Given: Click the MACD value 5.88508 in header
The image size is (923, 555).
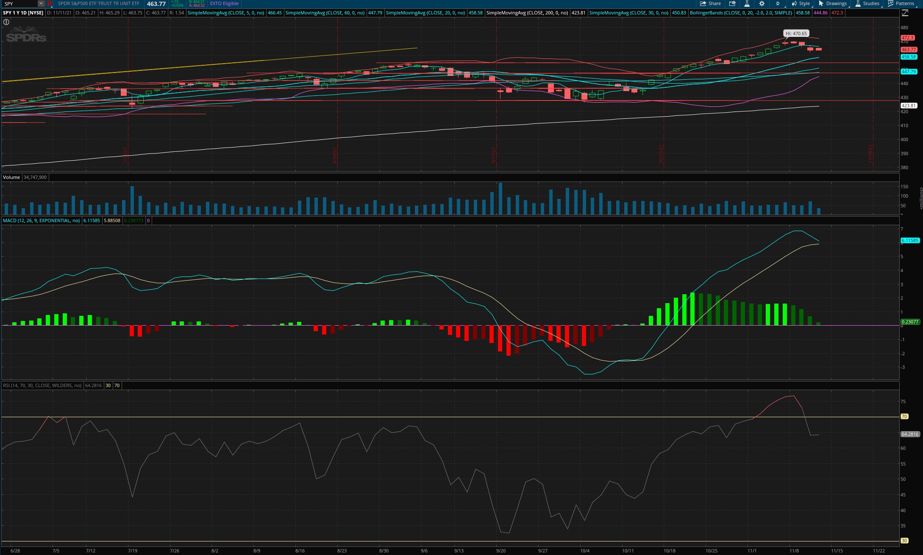Looking at the screenshot, I should 112,220.
